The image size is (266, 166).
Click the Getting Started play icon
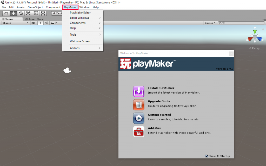139,118
